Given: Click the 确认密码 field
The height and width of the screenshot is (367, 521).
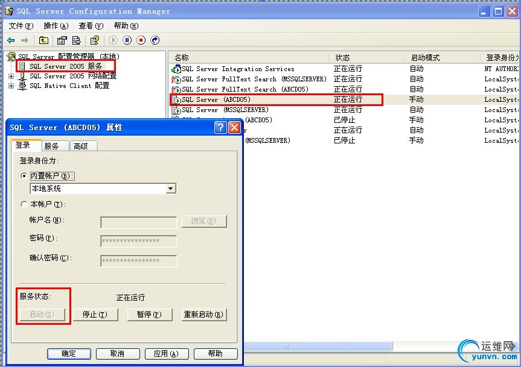Looking at the screenshot, I should [139, 261].
